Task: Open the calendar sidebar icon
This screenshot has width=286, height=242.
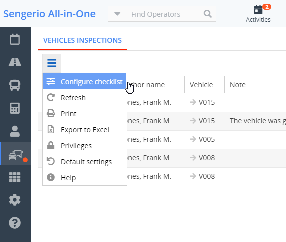Action: pos(15,39)
